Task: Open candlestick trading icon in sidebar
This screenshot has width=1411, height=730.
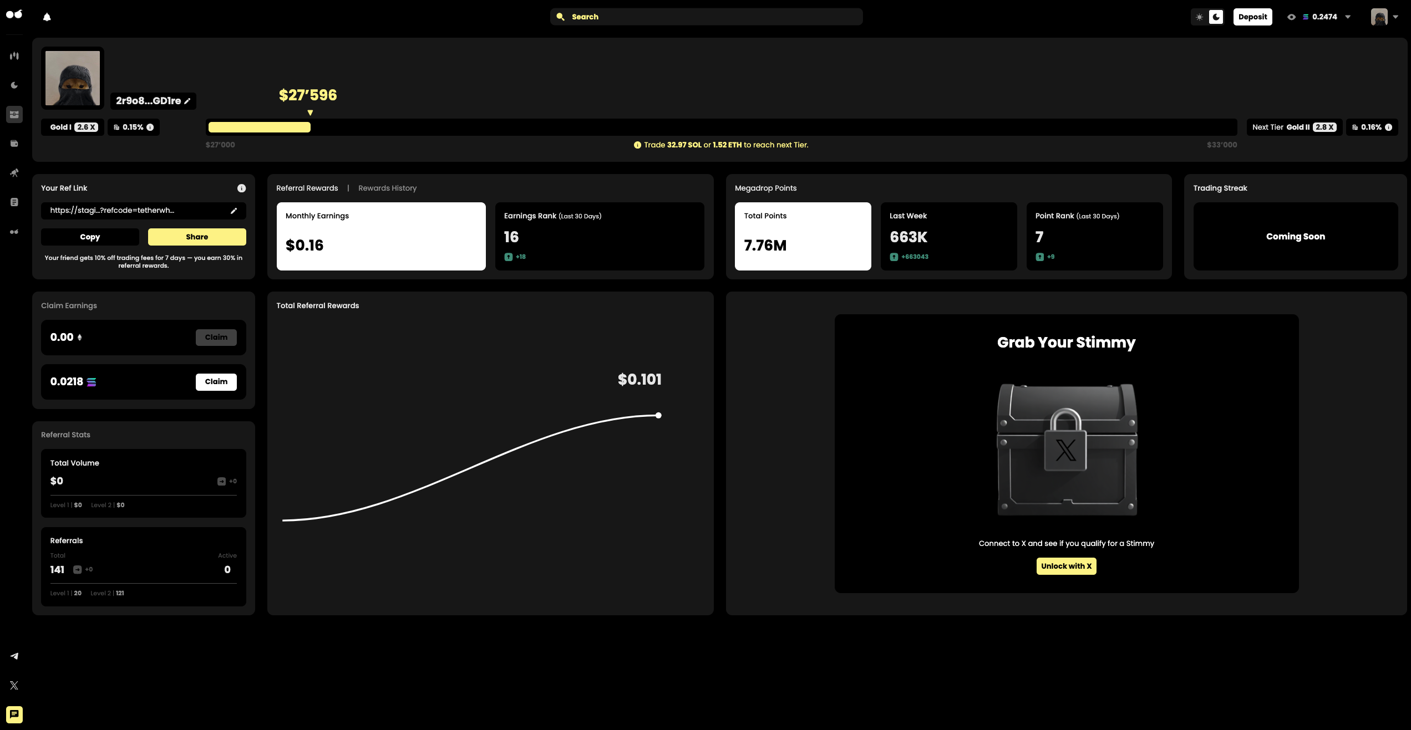Action: (14, 56)
